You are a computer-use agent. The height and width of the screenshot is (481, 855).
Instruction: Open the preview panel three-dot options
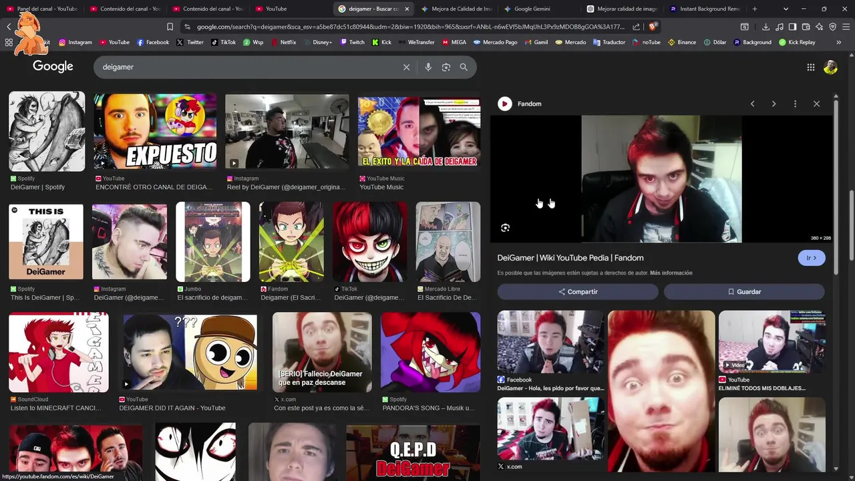tap(795, 104)
